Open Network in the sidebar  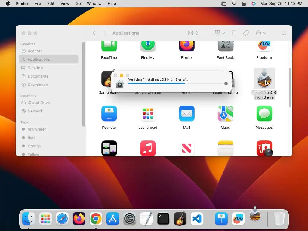48,111
